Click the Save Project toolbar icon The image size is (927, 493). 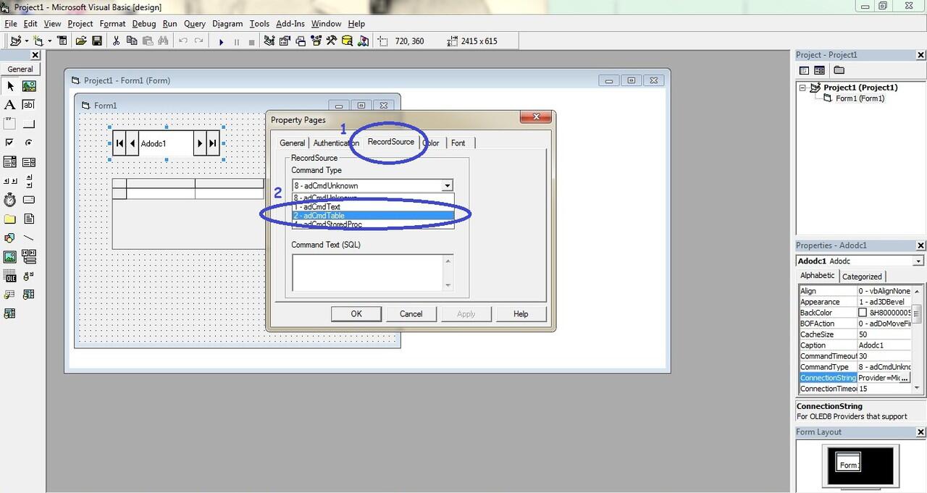[x=97, y=41]
